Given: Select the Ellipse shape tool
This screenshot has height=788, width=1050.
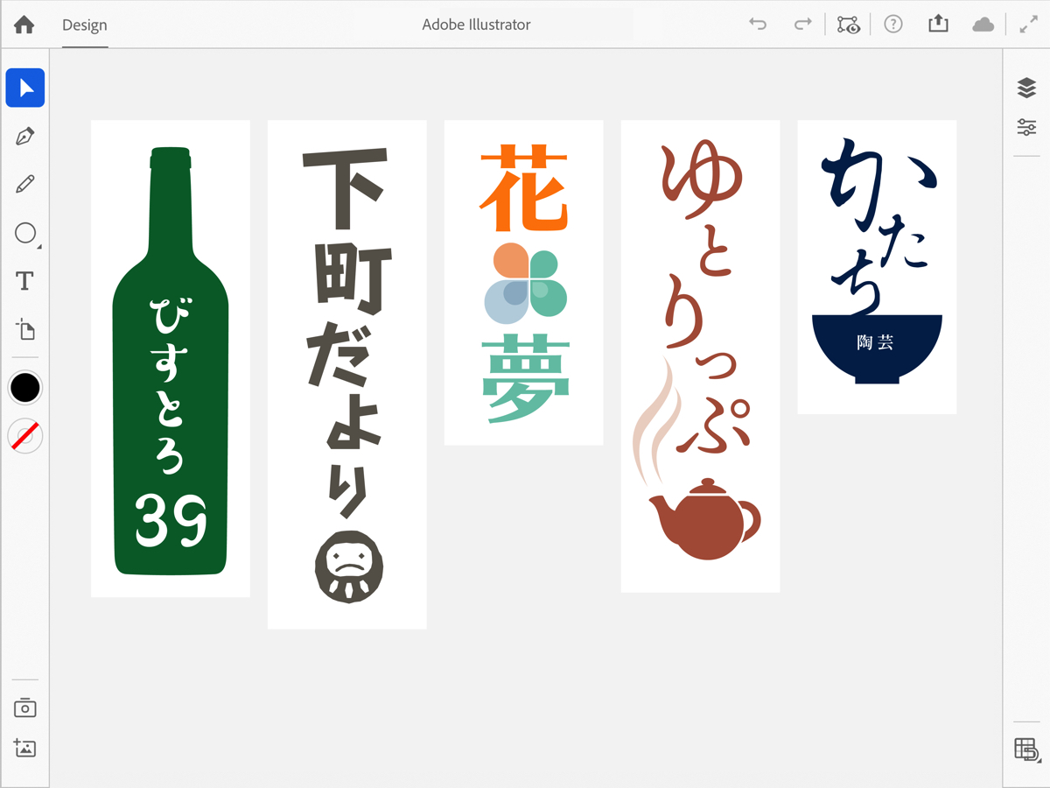Looking at the screenshot, I should [25, 233].
